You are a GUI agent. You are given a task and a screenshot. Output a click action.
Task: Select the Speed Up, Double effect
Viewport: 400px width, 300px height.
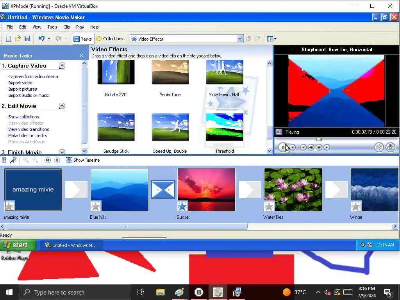170,127
